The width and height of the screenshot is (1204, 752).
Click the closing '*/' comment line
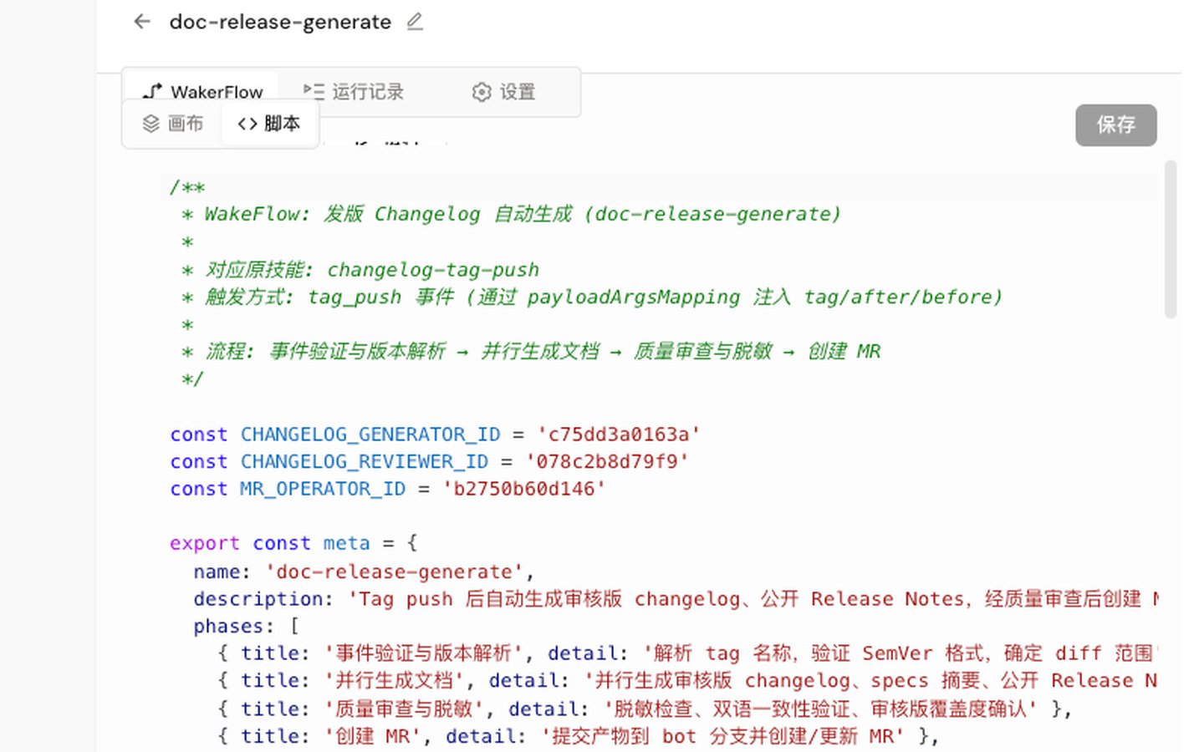(x=192, y=379)
